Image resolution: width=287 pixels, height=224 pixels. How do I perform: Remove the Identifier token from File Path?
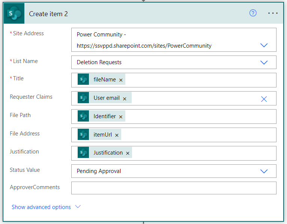tap(121, 117)
